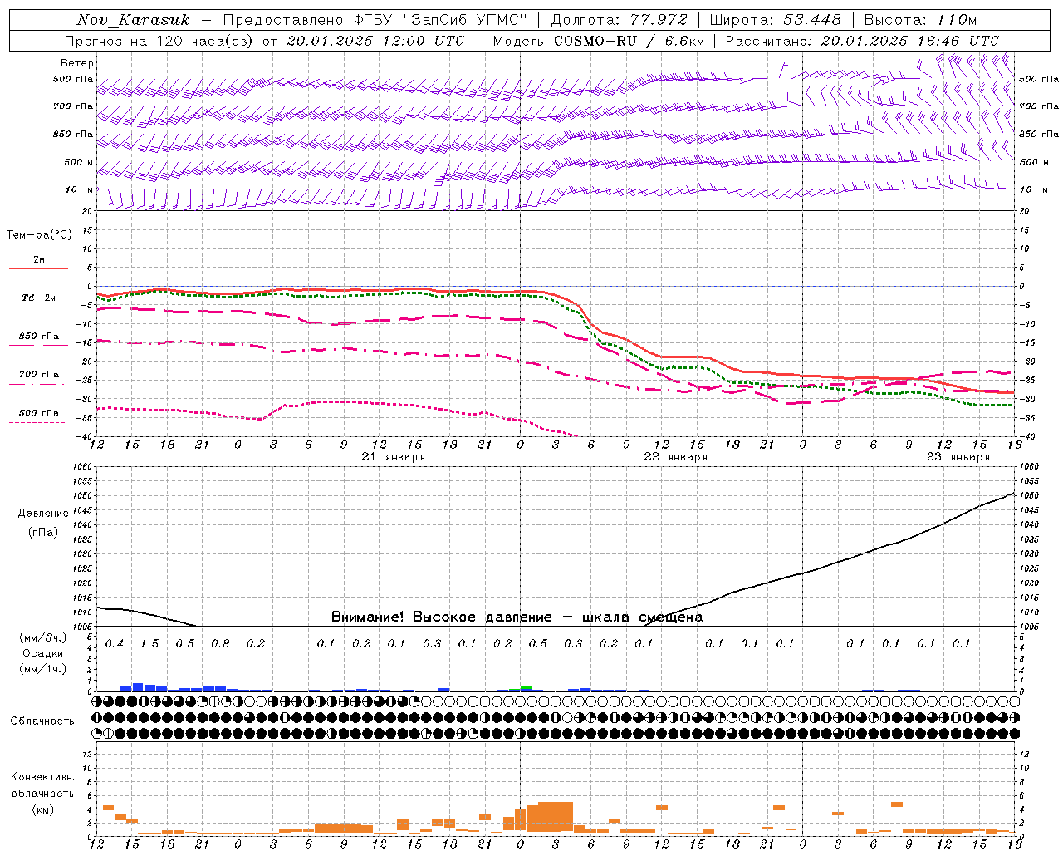1063x851 pixels.
Task: Click the date label 22 января
Action: [x=676, y=457]
